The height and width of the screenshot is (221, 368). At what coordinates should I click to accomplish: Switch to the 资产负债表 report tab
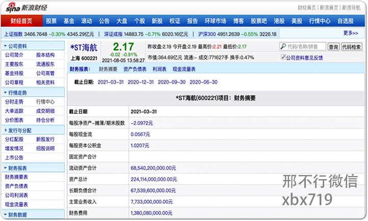pyautogui.click(x=135, y=69)
